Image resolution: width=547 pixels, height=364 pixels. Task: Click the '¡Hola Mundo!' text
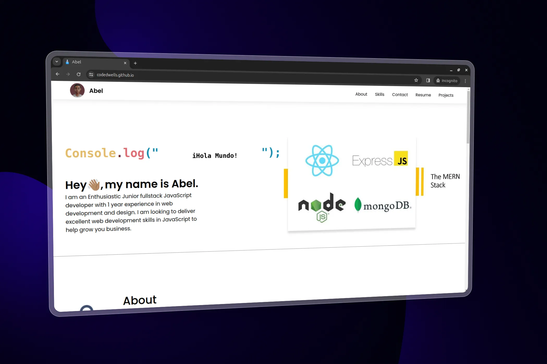(x=215, y=156)
